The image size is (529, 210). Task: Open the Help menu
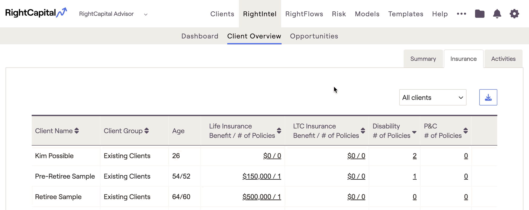click(440, 14)
